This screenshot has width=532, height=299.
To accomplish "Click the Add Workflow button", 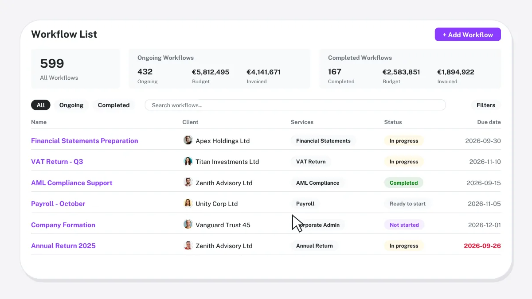I will tap(468, 35).
